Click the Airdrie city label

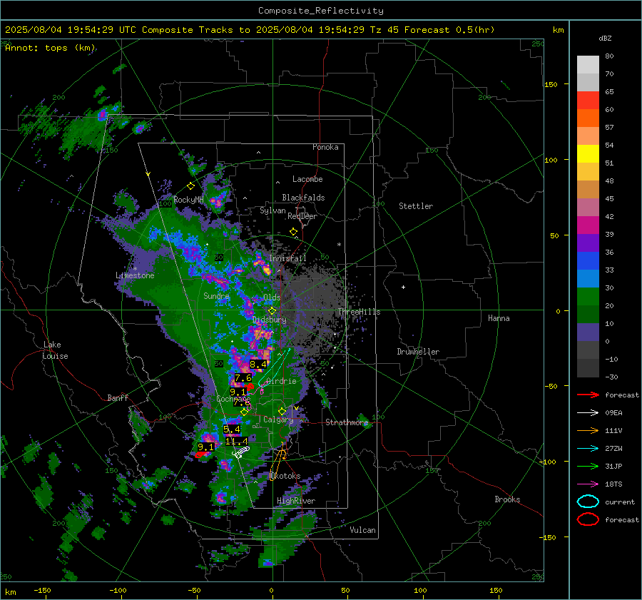pyautogui.click(x=281, y=381)
